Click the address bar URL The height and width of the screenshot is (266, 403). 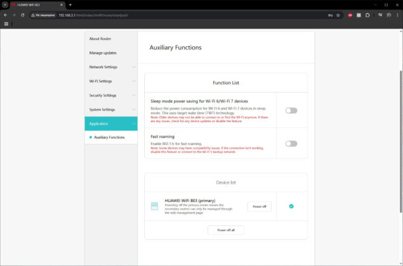(x=93, y=15)
